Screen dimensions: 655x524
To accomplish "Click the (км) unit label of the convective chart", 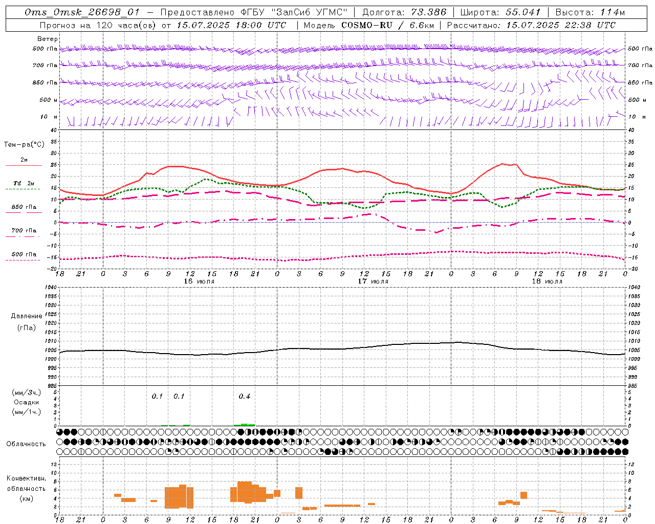I will coord(27,498).
